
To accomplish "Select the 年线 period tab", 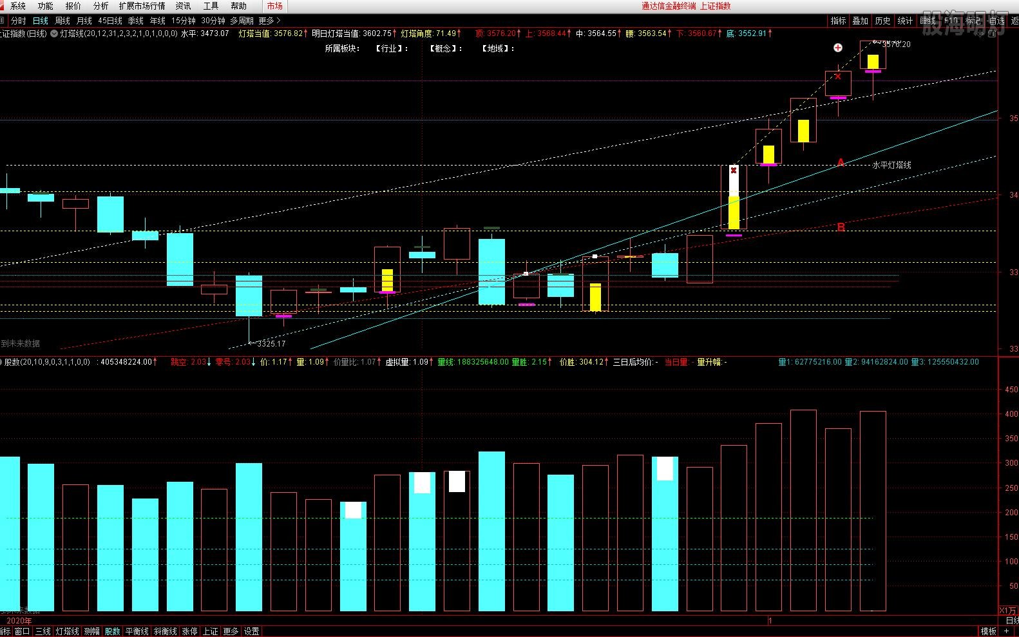I will click(x=158, y=21).
